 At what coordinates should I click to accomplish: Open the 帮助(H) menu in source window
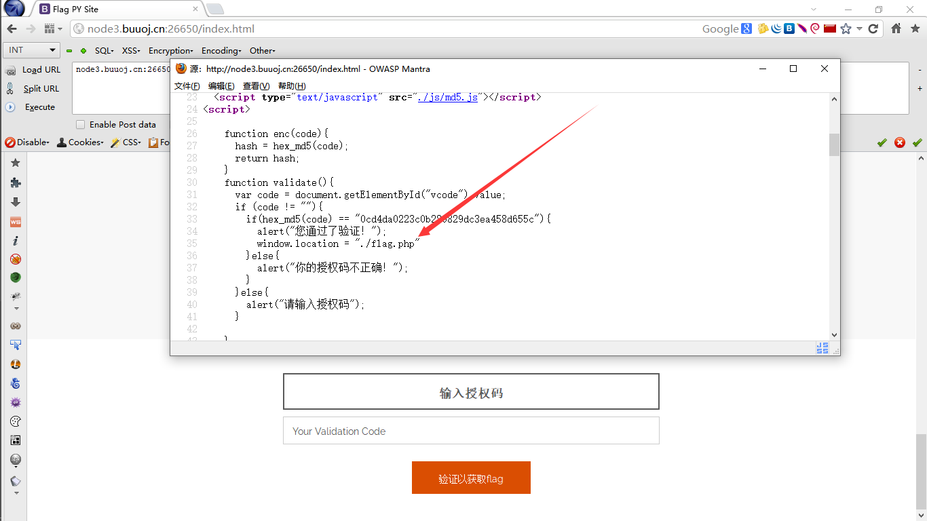[x=292, y=86]
